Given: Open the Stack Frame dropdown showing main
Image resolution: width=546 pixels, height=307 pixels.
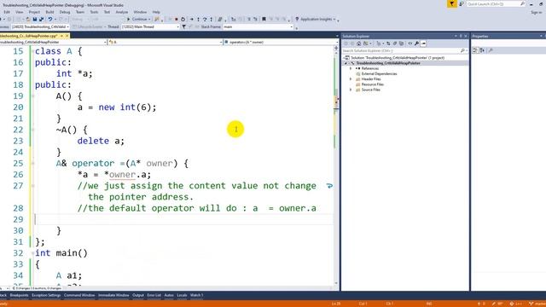Looking at the screenshot, I should pyautogui.click(x=258, y=26).
